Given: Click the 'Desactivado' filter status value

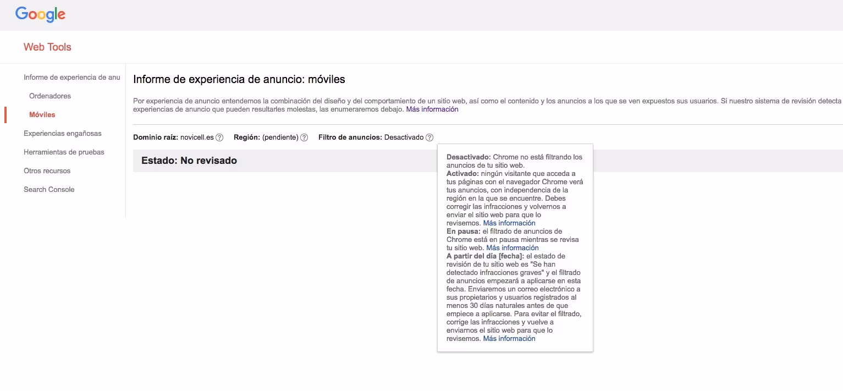Looking at the screenshot, I should (404, 137).
